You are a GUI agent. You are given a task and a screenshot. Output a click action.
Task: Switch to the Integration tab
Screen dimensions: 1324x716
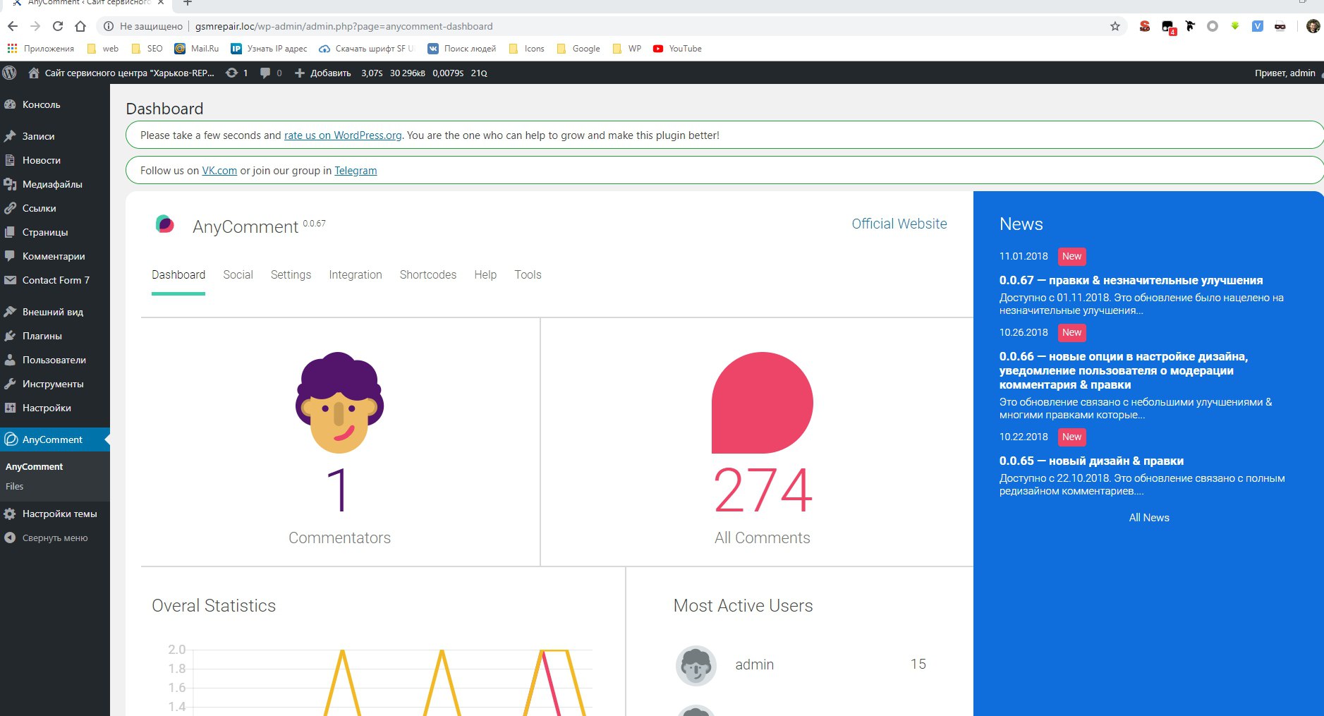tap(356, 275)
